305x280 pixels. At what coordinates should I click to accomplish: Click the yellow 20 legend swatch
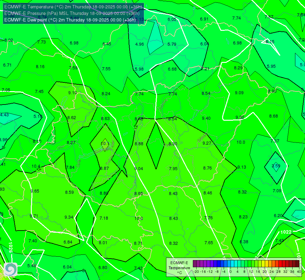pos(263,264)
